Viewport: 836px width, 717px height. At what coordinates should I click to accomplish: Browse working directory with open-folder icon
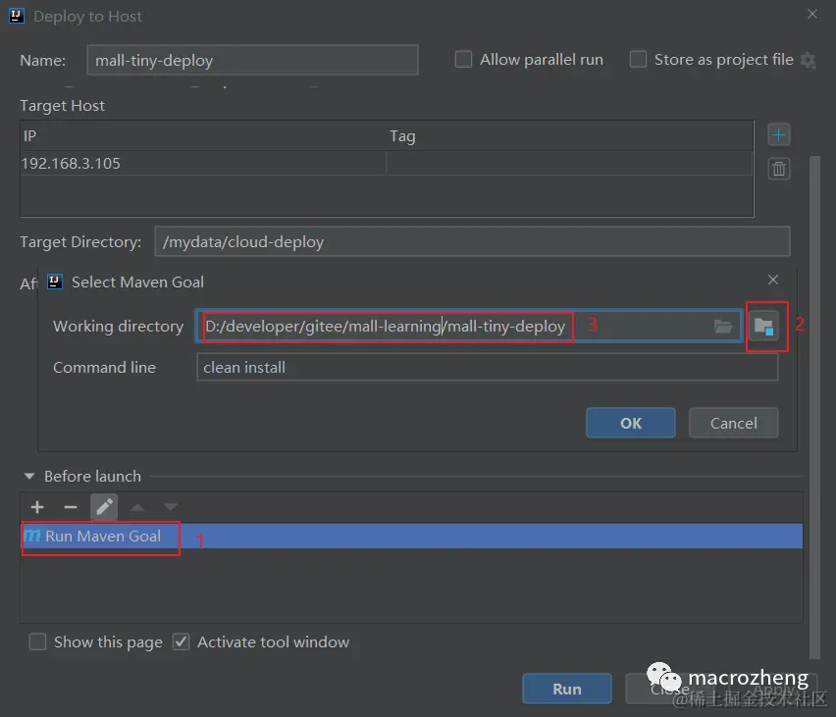click(x=723, y=326)
